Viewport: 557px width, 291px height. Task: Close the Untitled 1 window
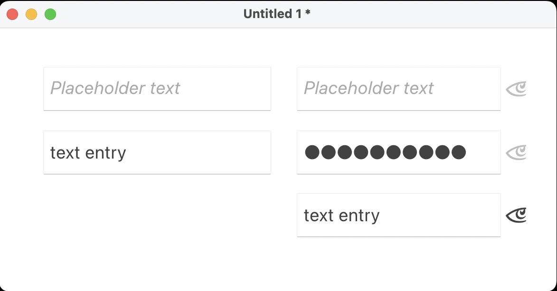point(12,14)
